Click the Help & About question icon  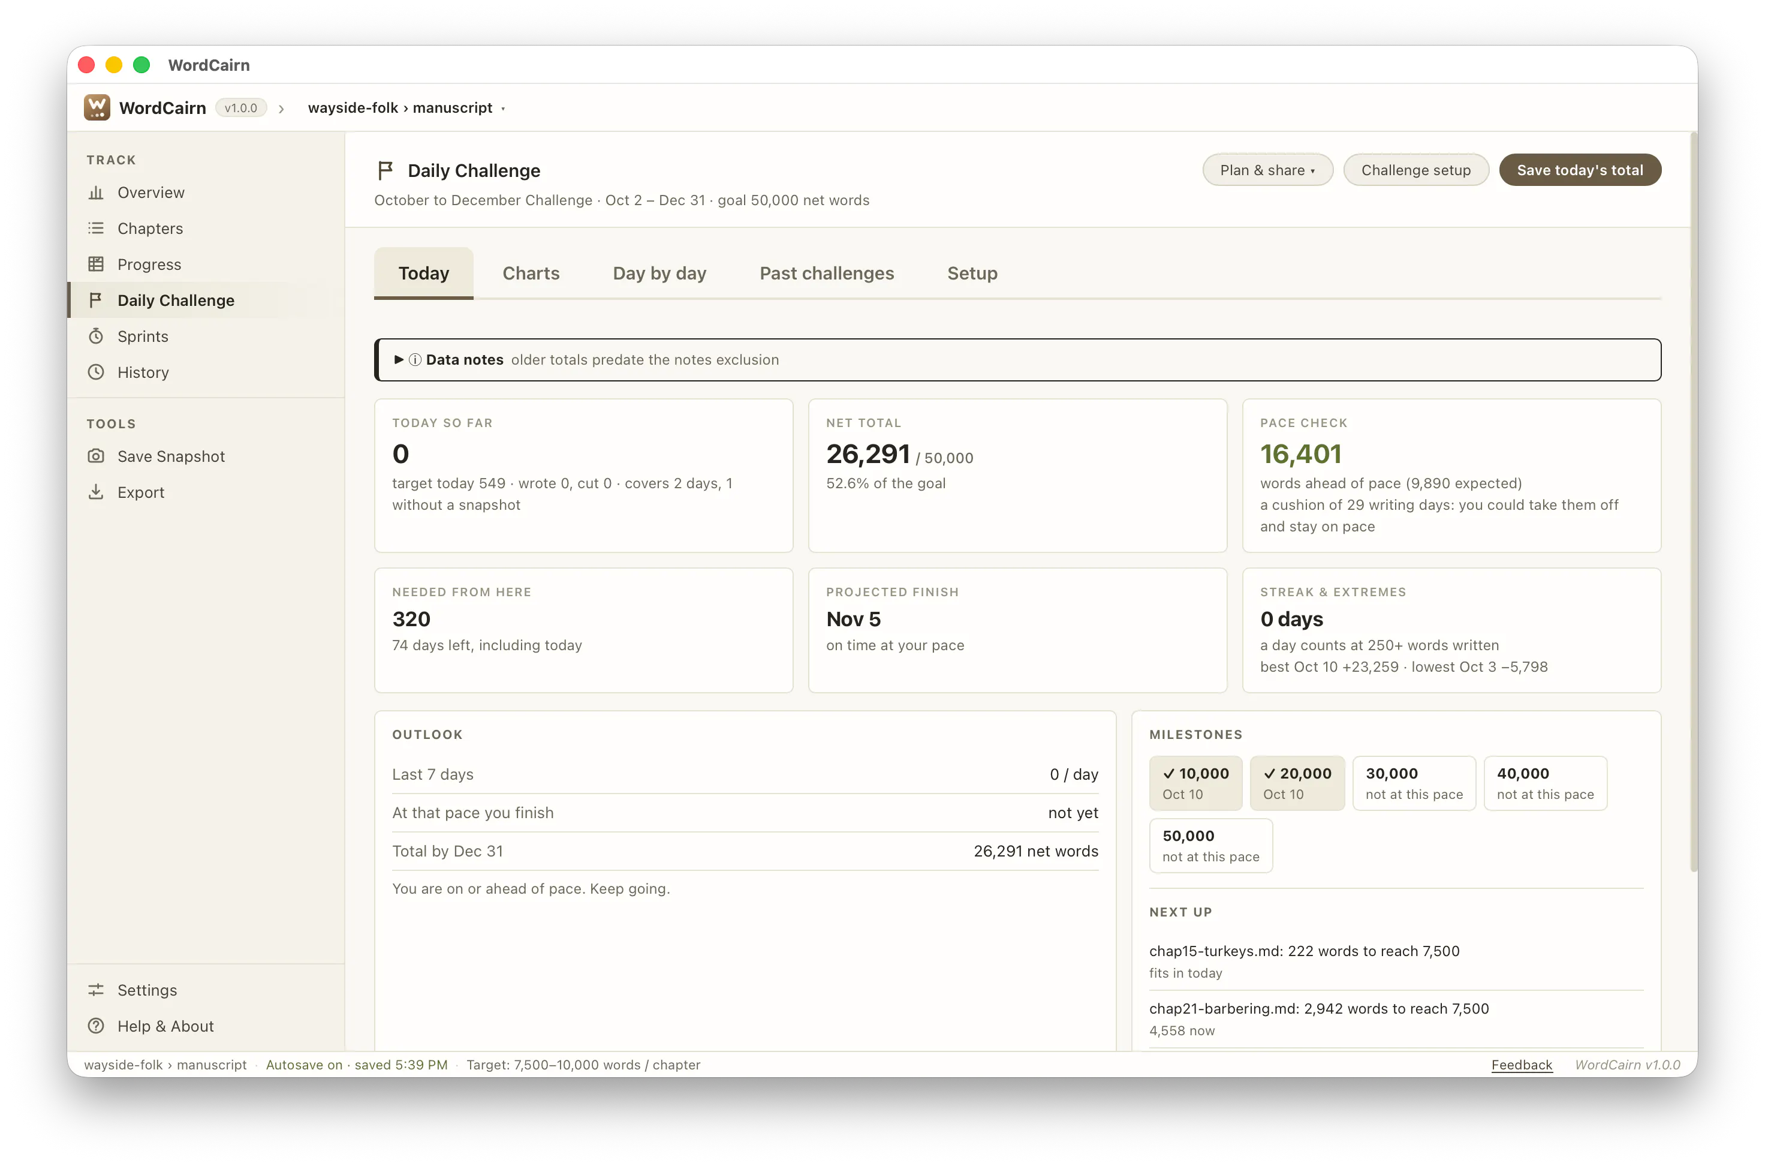96,1026
